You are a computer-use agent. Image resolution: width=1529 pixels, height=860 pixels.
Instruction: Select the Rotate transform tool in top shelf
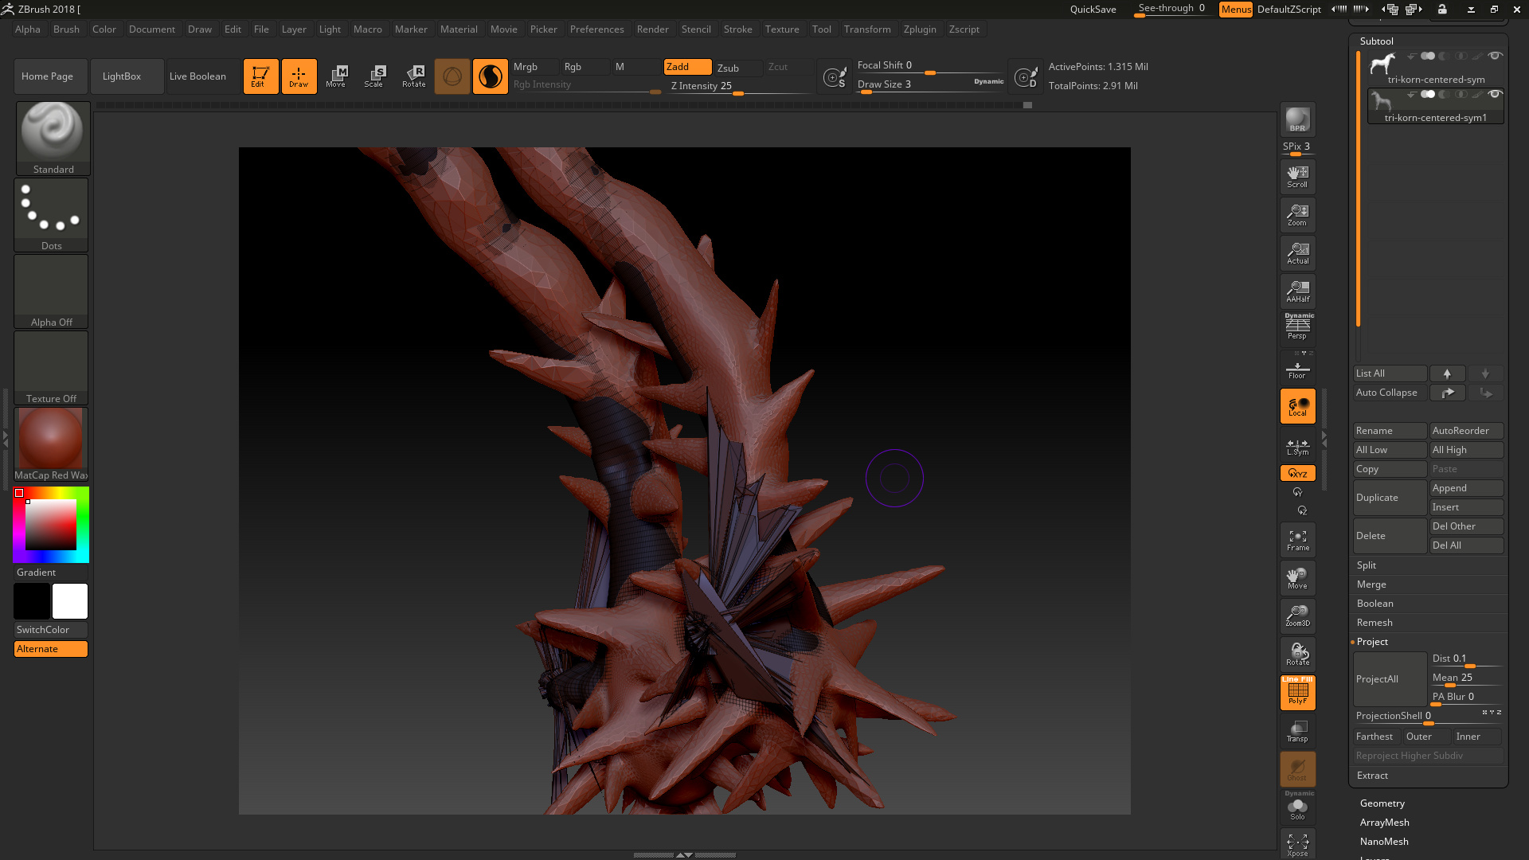pyautogui.click(x=413, y=76)
